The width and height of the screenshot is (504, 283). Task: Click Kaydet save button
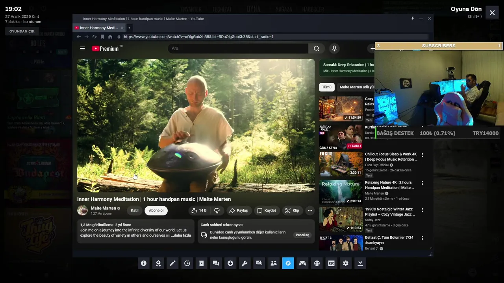[267, 211]
